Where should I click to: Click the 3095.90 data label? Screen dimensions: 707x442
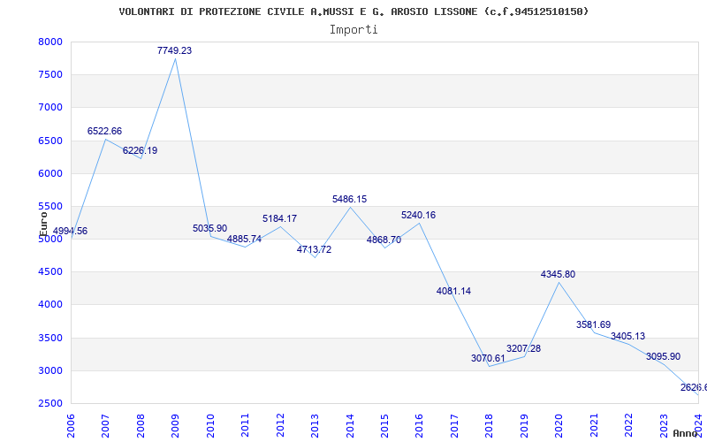coord(663,356)
